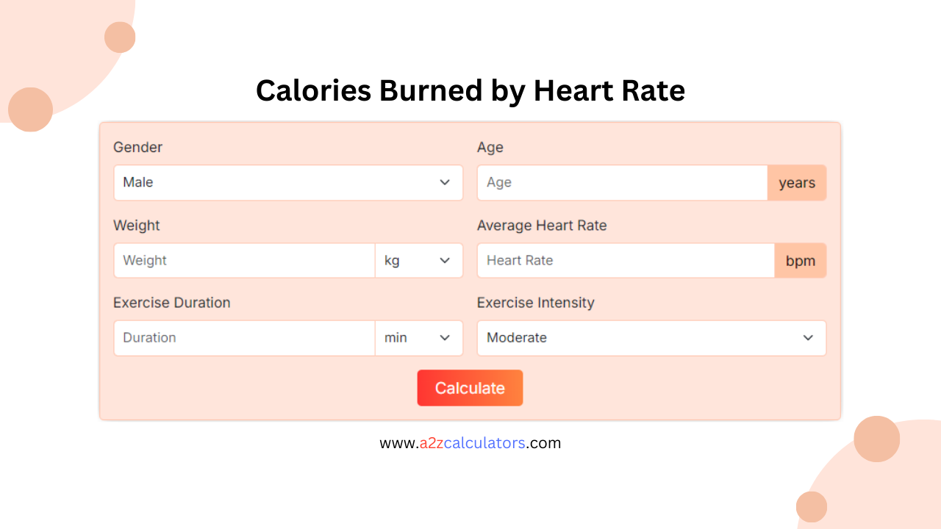The image size is (941, 529).
Task: Change Moderate intensity using its chevron arrow
Action: point(808,338)
